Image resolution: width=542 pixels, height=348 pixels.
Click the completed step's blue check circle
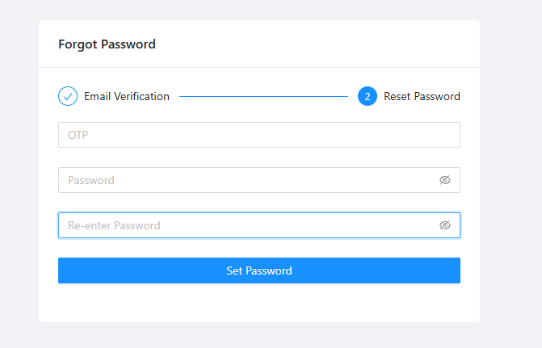point(68,96)
